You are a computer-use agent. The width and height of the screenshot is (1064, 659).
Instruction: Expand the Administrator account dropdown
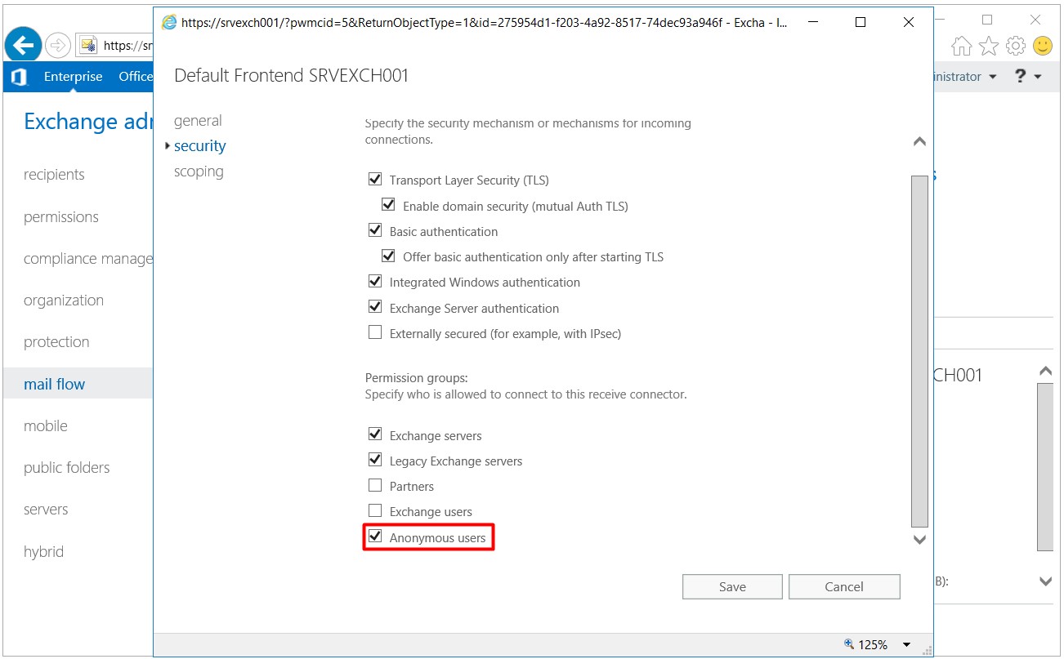[x=992, y=77]
